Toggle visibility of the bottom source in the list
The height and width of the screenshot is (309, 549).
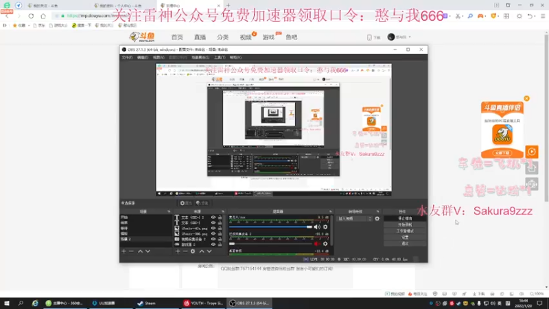tap(213, 244)
